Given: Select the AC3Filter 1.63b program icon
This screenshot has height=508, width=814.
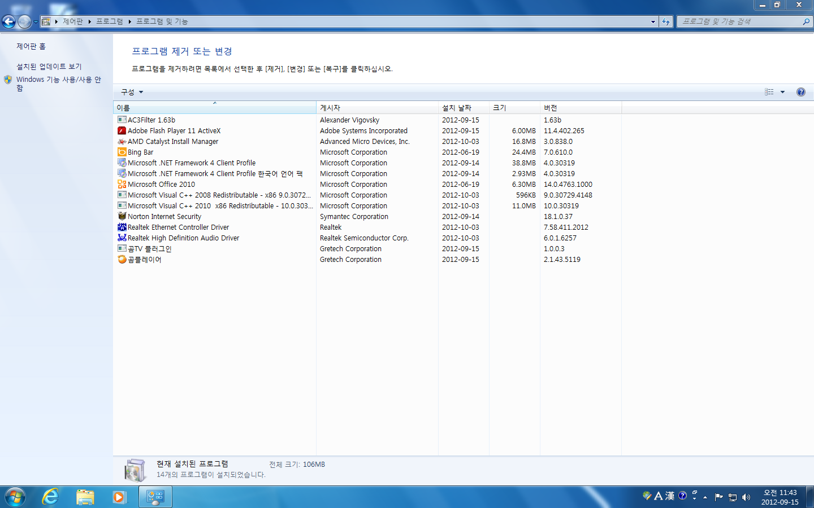Looking at the screenshot, I should [122, 120].
